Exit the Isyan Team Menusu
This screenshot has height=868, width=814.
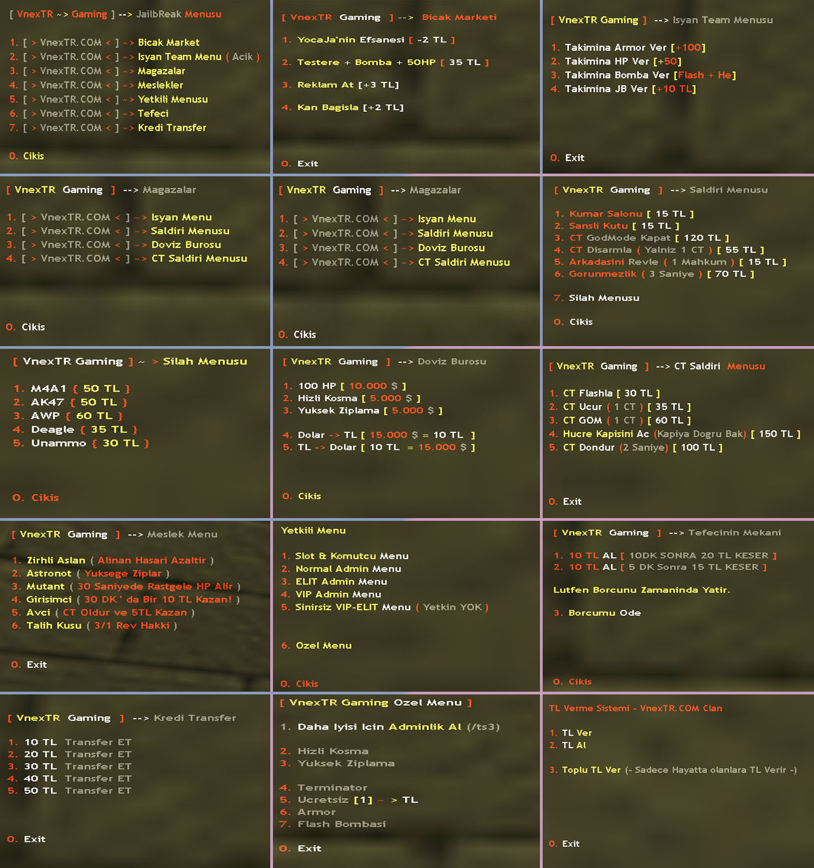[568, 158]
